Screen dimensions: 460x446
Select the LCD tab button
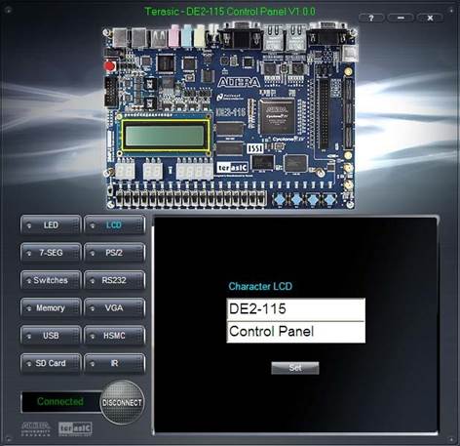114,224
